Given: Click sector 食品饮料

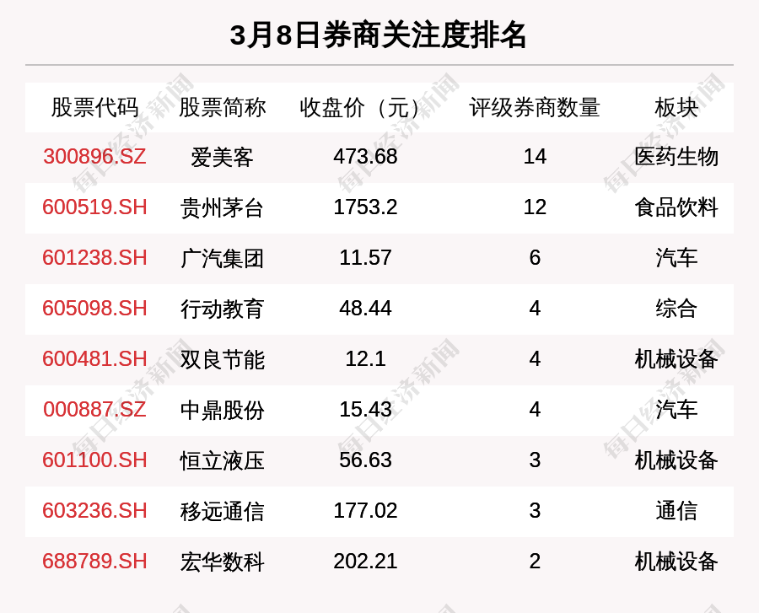Looking at the screenshot, I should click(676, 208).
